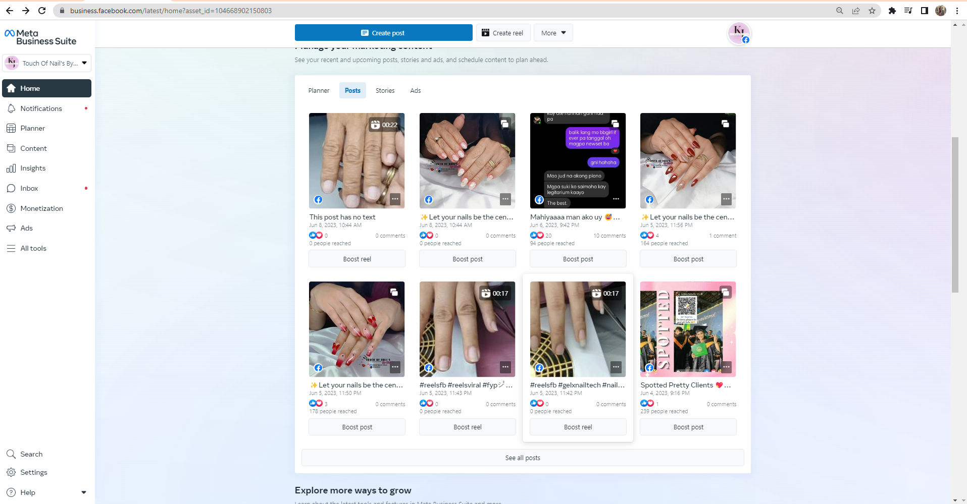Screen dimensions: 967x504
Task: Open options on the #reelsfb #reelsviral reel
Action: click(505, 367)
